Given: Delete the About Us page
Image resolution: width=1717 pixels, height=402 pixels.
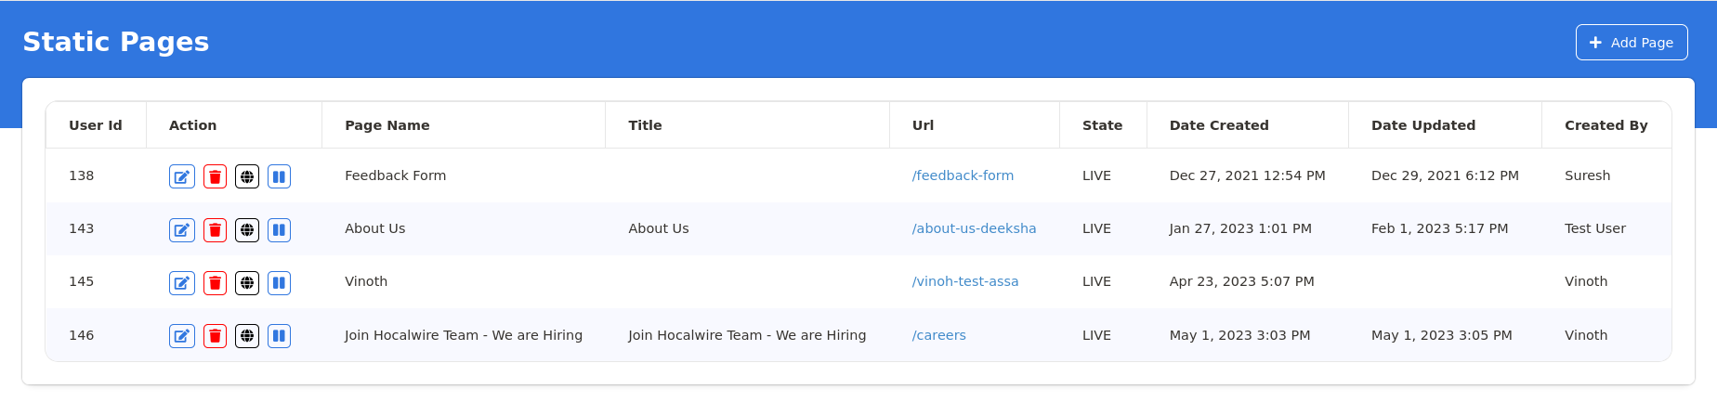Looking at the screenshot, I should click(x=215, y=229).
